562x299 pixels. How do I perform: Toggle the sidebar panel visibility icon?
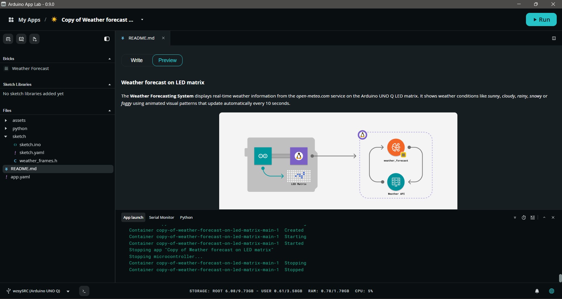tap(107, 39)
